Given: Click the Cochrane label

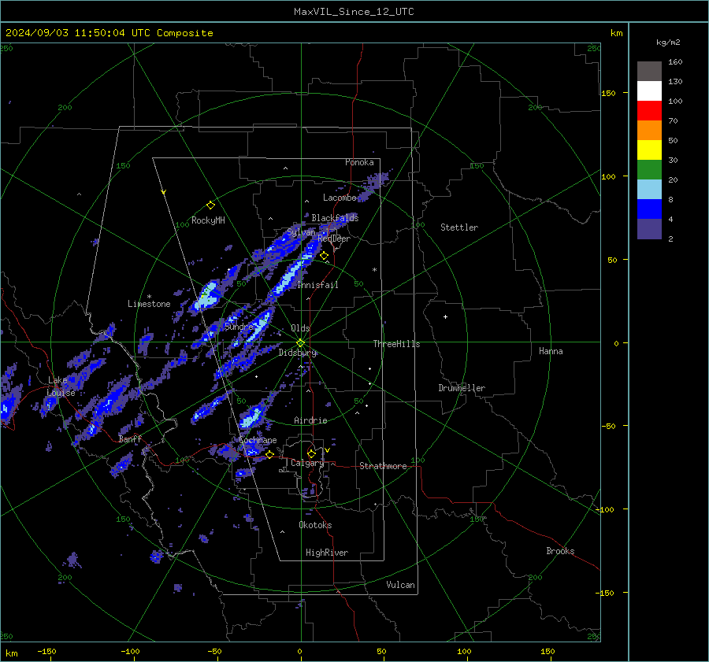Looking at the screenshot, I should point(258,440).
